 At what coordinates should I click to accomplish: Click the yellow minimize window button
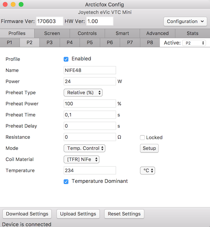pos(13,4)
